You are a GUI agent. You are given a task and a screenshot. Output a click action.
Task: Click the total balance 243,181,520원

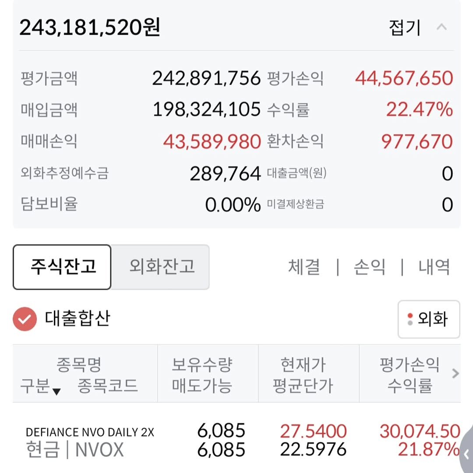click(x=90, y=28)
